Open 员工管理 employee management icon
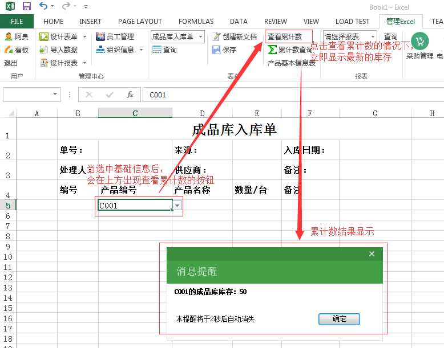 tap(100, 36)
